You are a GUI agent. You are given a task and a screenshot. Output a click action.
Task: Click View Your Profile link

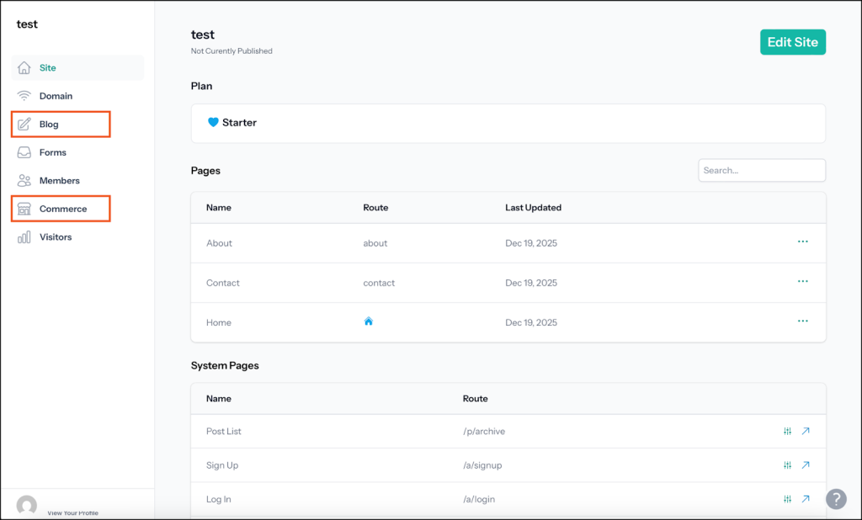[x=72, y=512]
